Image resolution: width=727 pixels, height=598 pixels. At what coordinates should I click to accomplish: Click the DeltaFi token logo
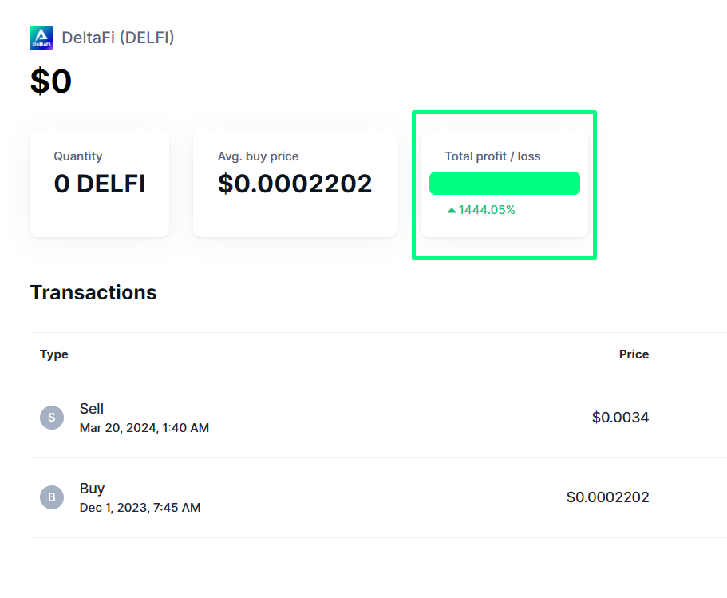(41, 37)
